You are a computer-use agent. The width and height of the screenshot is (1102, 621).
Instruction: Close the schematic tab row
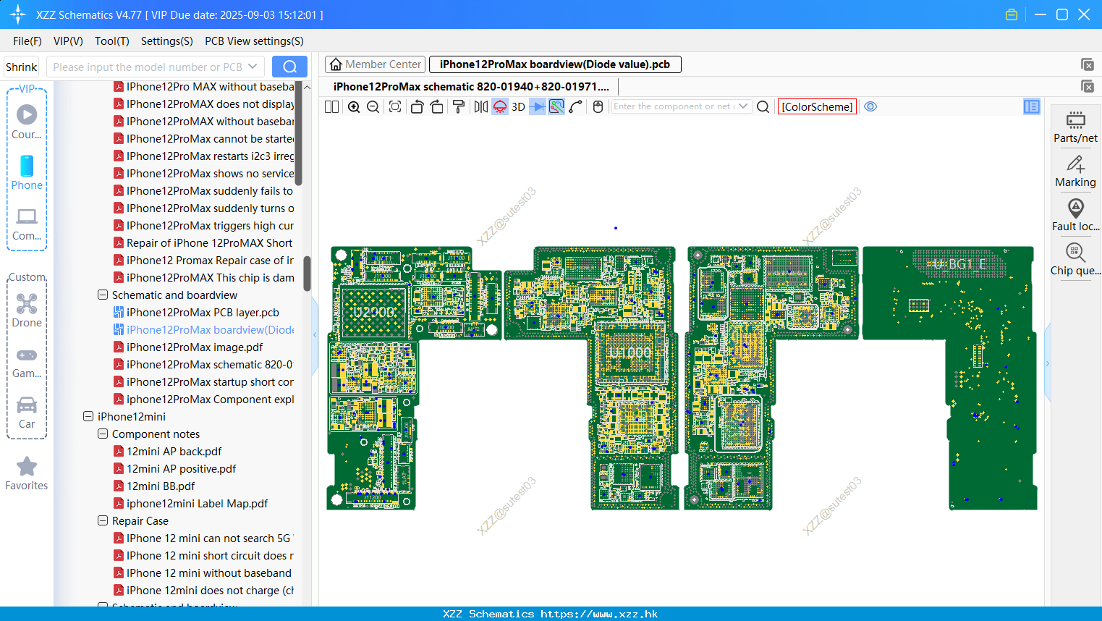(1087, 86)
